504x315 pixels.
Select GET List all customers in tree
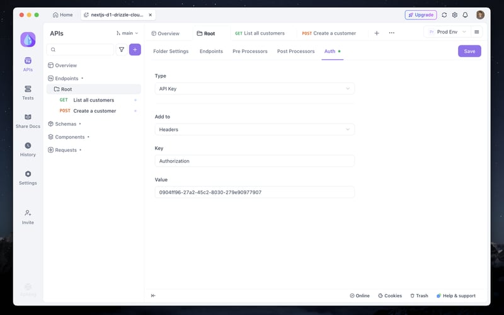pos(94,100)
